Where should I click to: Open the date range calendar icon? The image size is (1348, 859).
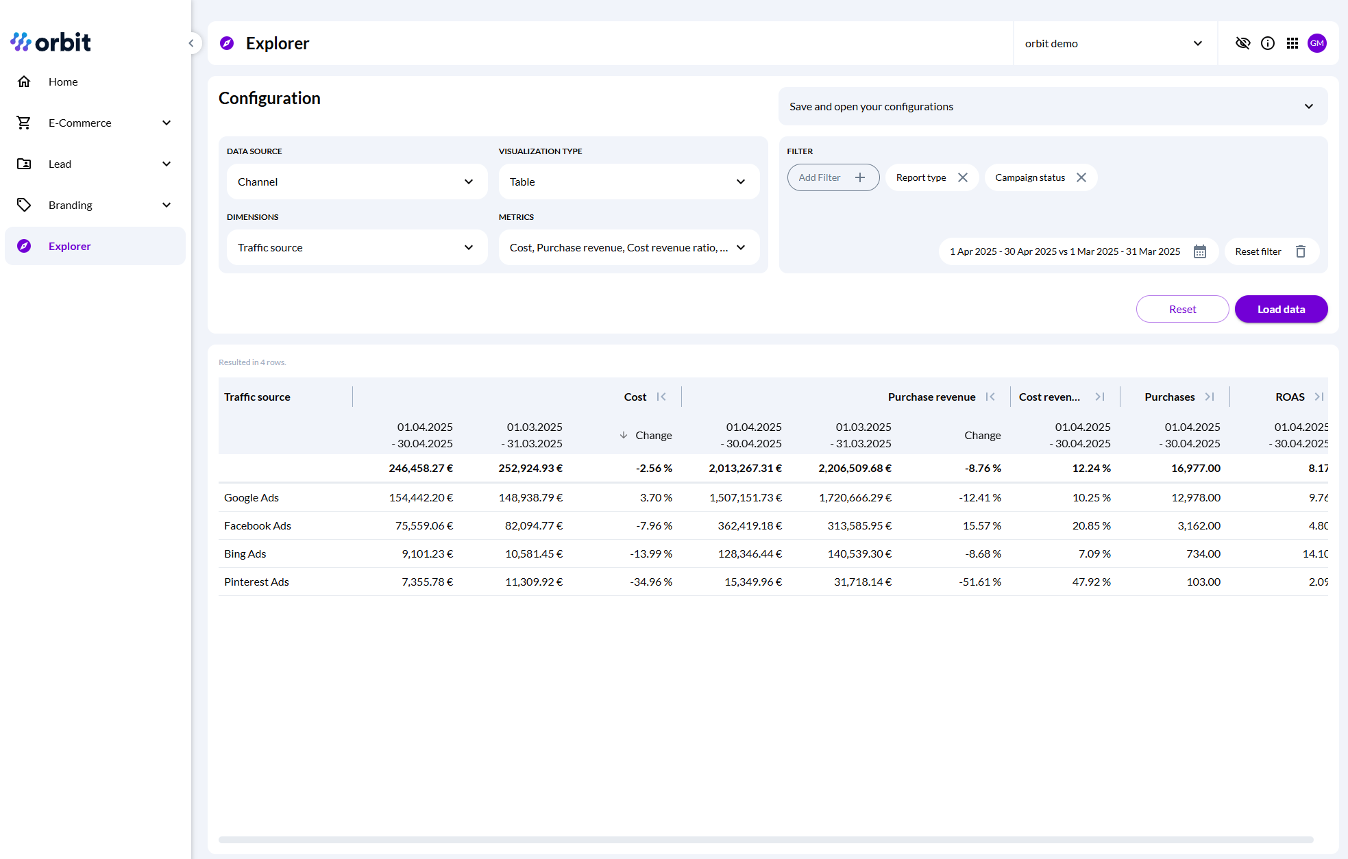1200,251
